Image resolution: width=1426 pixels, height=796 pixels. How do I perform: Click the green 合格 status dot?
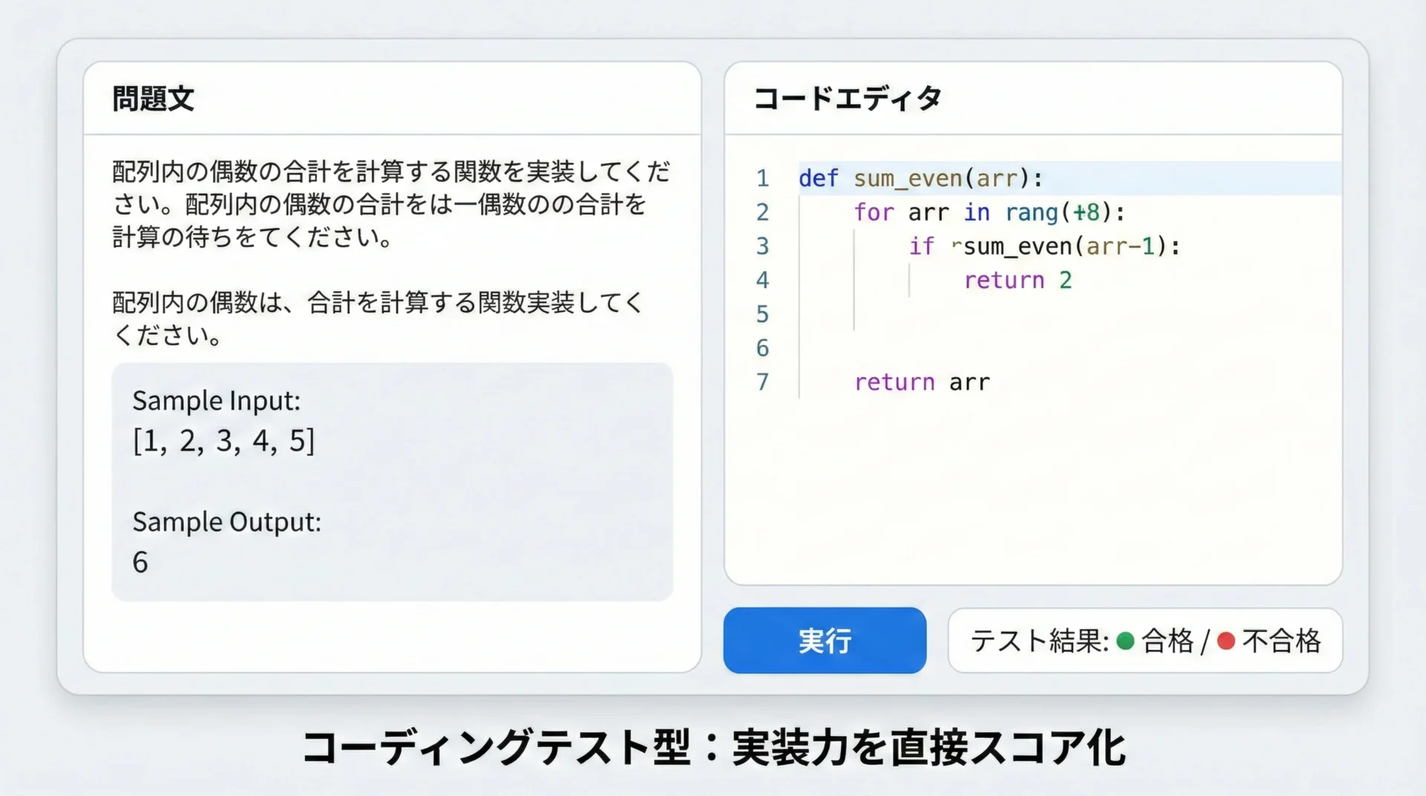(x=1125, y=641)
